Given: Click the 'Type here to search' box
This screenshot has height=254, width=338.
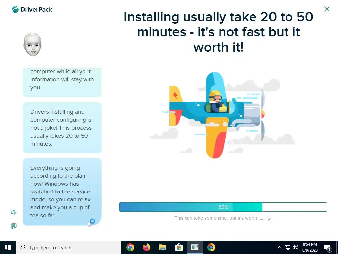Looking at the screenshot, I should (x=69, y=247).
